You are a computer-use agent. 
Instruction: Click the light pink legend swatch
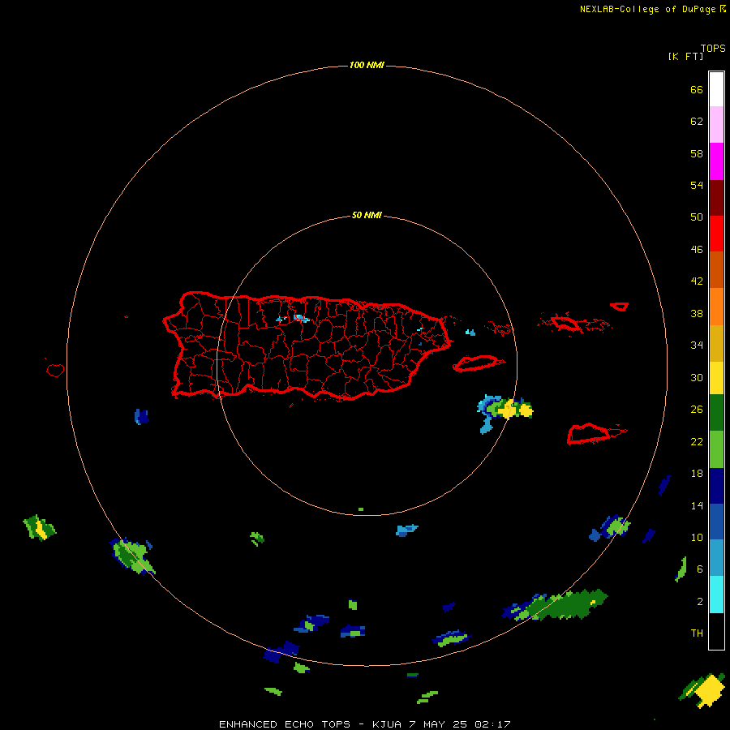pyautogui.click(x=716, y=124)
